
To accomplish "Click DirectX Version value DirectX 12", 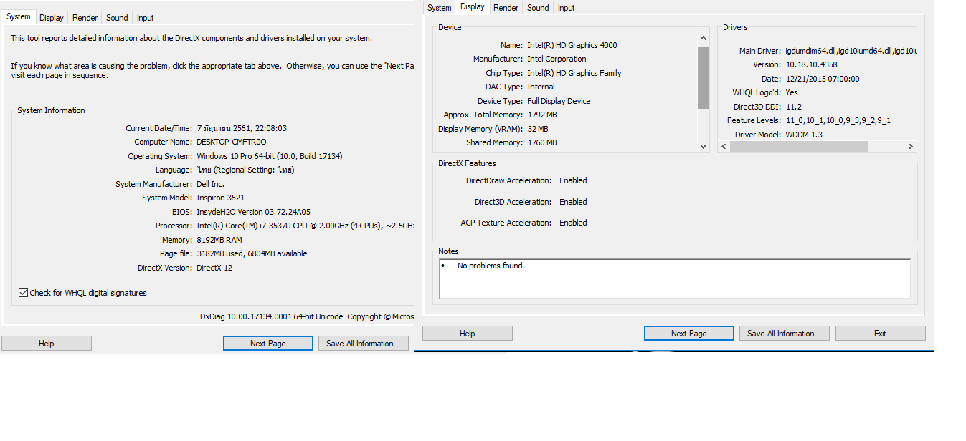I will tap(214, 268).
